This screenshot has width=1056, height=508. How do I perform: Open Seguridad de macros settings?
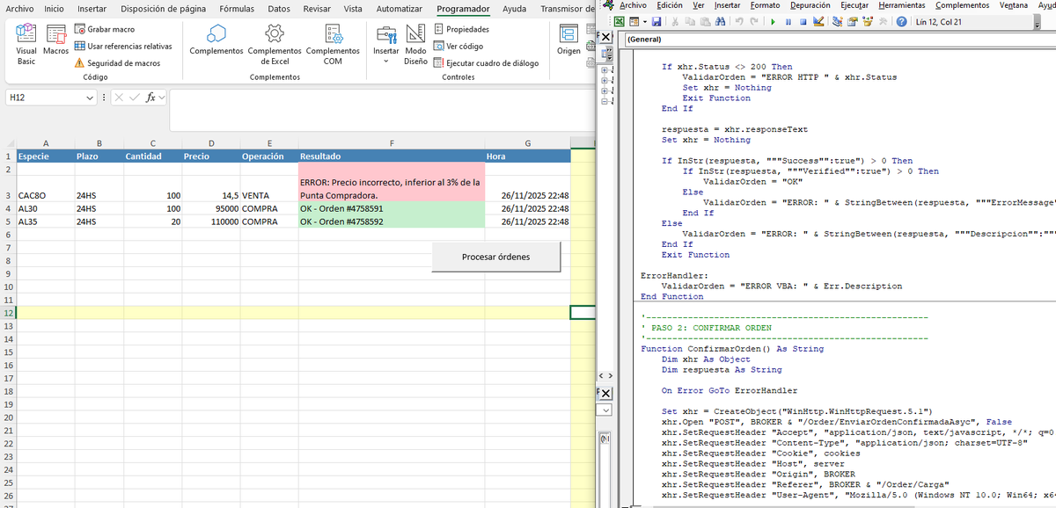click(117, 62)
